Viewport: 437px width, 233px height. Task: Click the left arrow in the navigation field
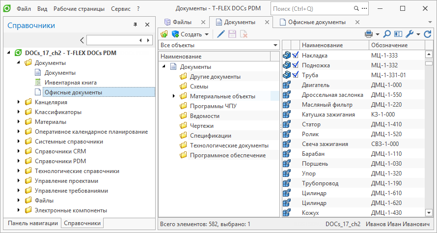pos(140,40)
